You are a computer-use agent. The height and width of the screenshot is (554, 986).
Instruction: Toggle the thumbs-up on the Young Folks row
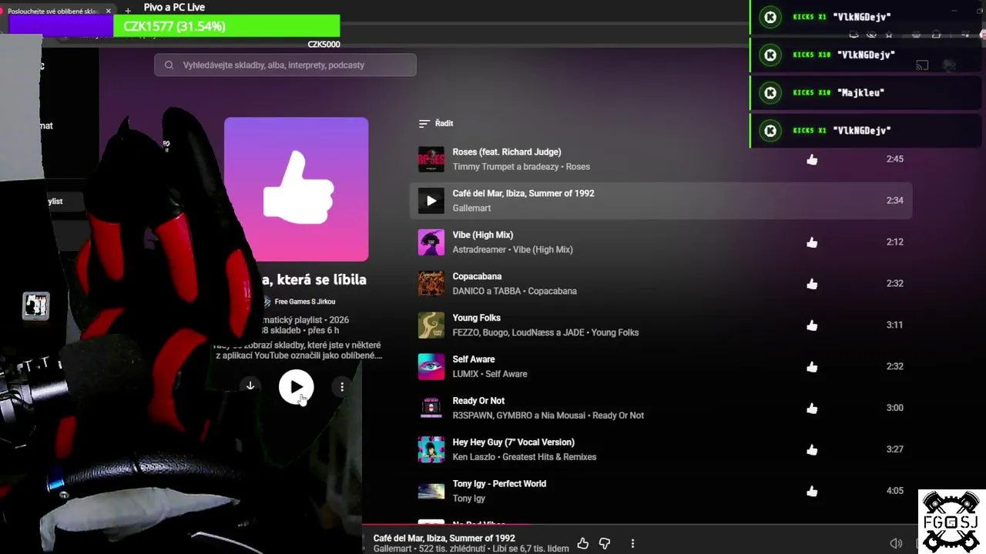(812, 325)
